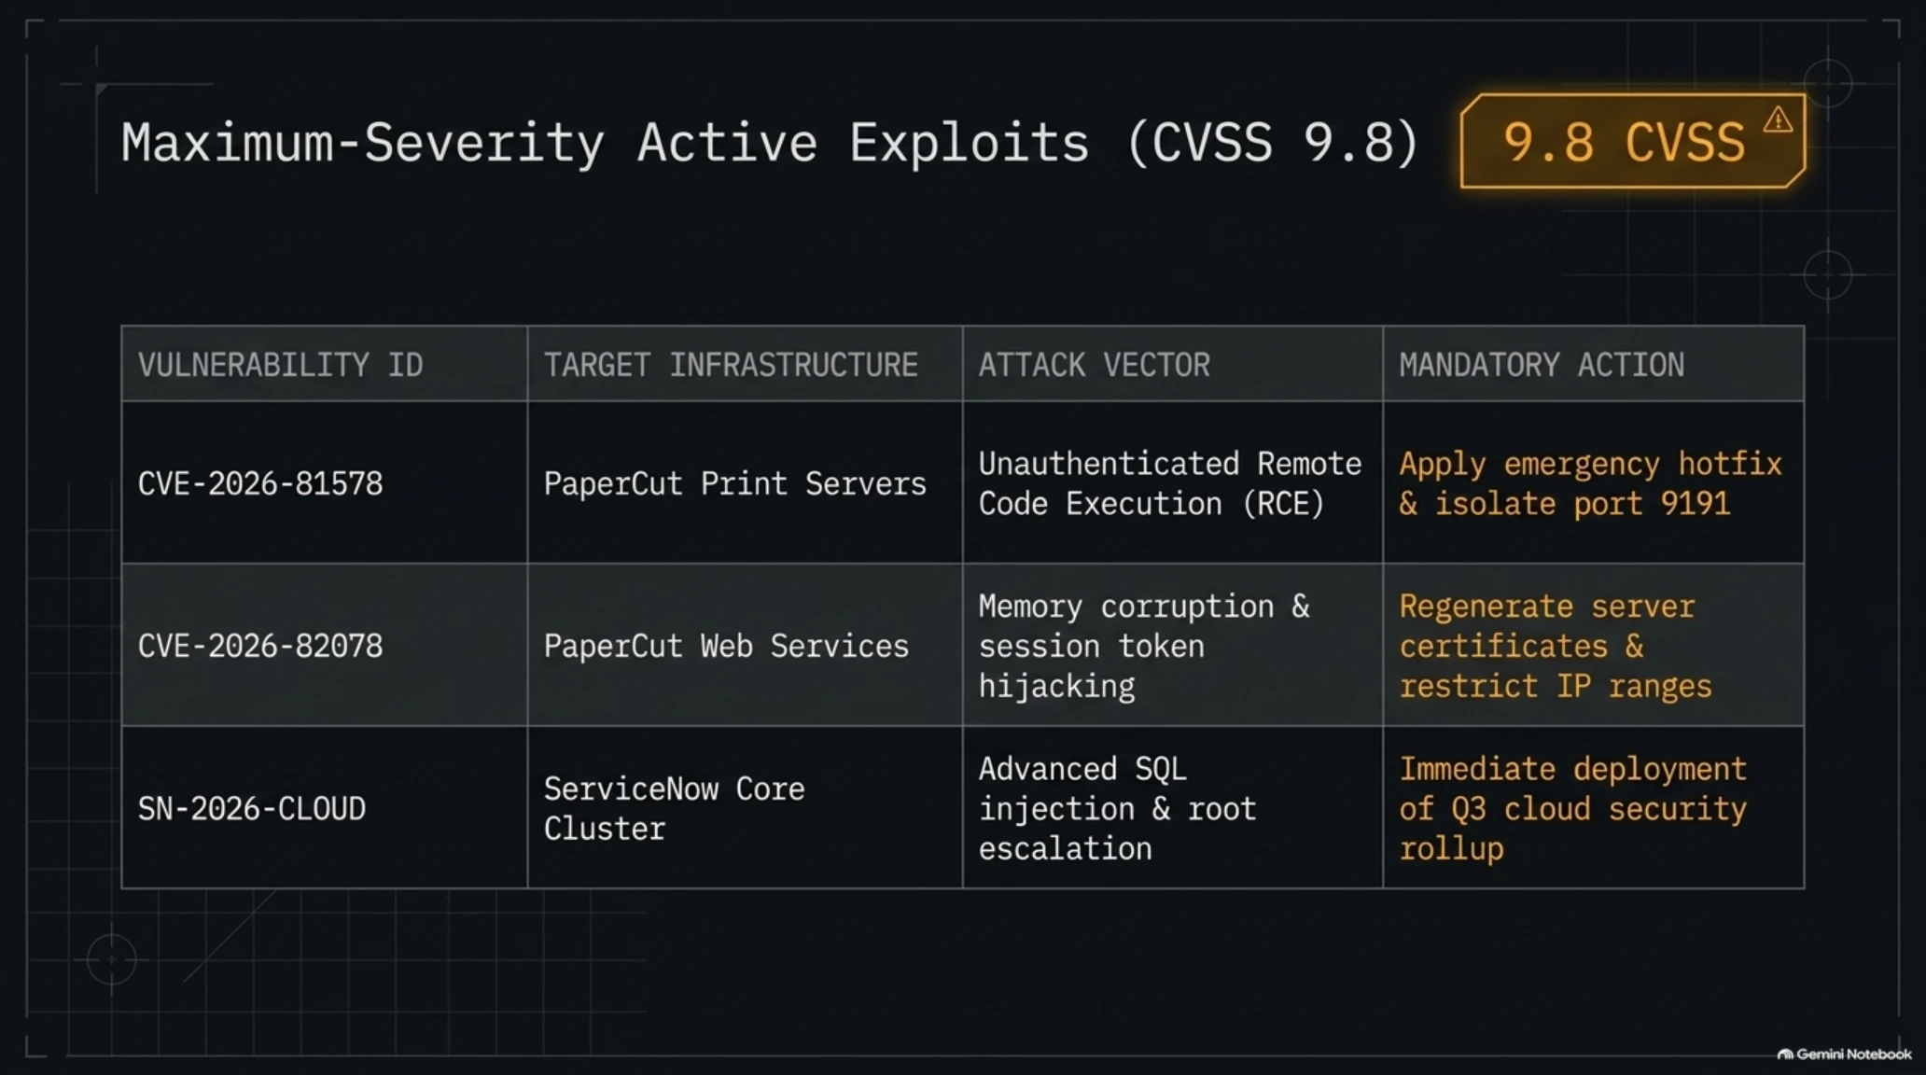
Task: Click the Apply emergency hotfix action text
Action: coord(1590,483)
